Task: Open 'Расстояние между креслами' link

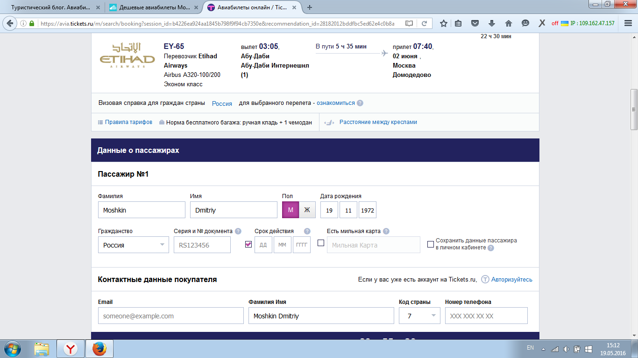Action: coord(378,122)
